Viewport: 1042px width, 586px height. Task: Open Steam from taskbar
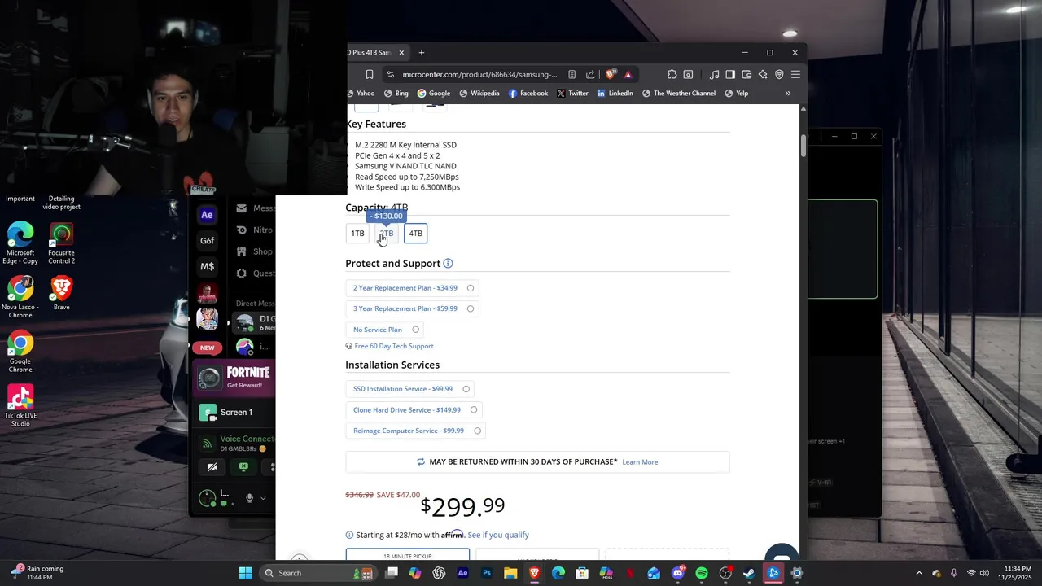[750, 573]
